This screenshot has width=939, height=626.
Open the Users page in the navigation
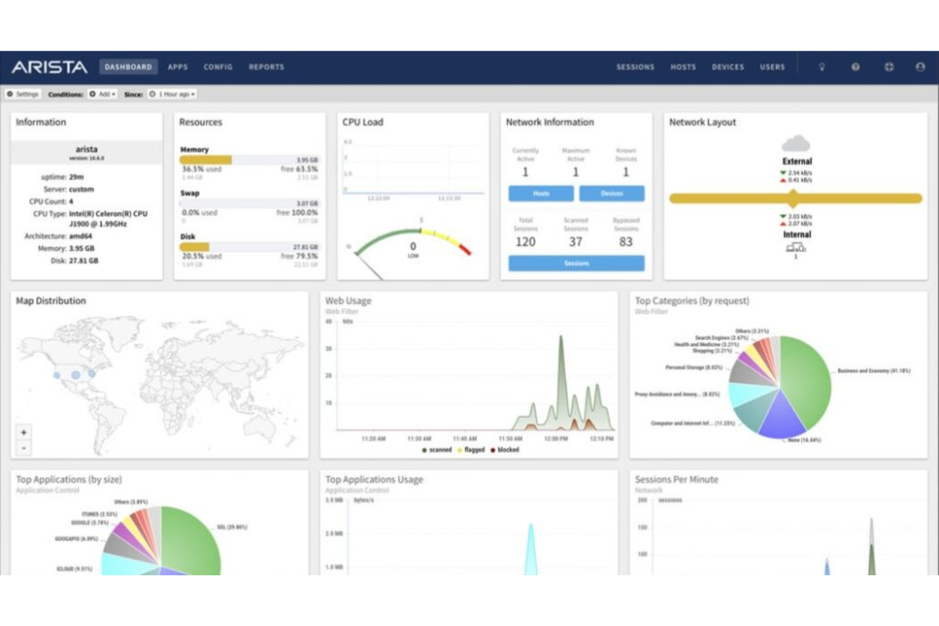pos(772,67)
